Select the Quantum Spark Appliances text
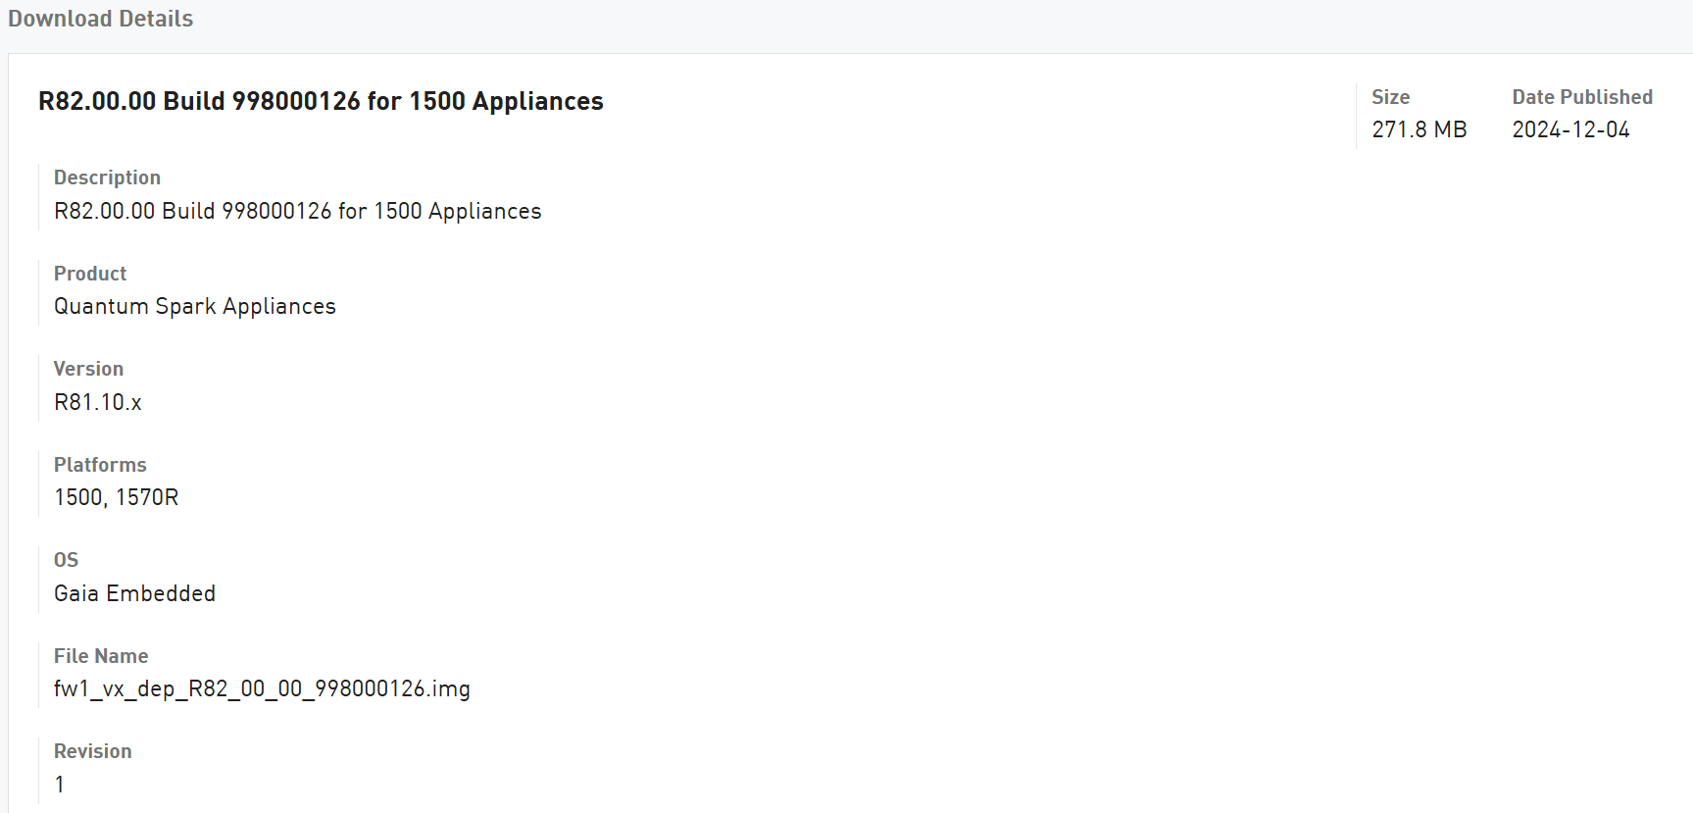The image size is (1693, 813). point(194,306)
